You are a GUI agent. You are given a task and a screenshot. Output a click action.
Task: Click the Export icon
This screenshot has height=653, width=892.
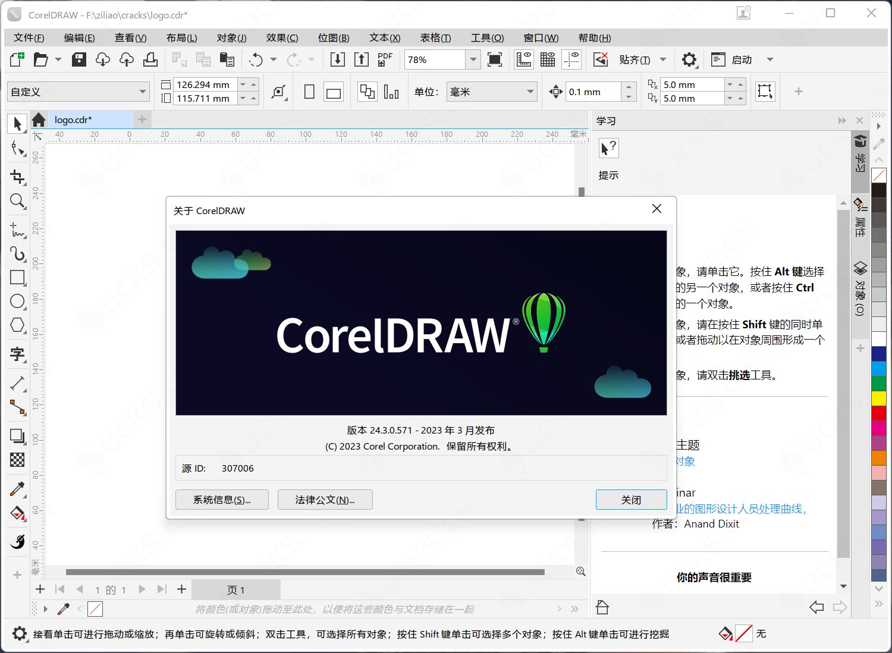click(362, 59)
